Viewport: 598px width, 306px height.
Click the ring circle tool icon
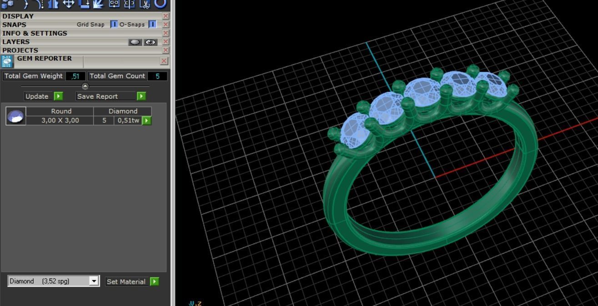[160, 4]
